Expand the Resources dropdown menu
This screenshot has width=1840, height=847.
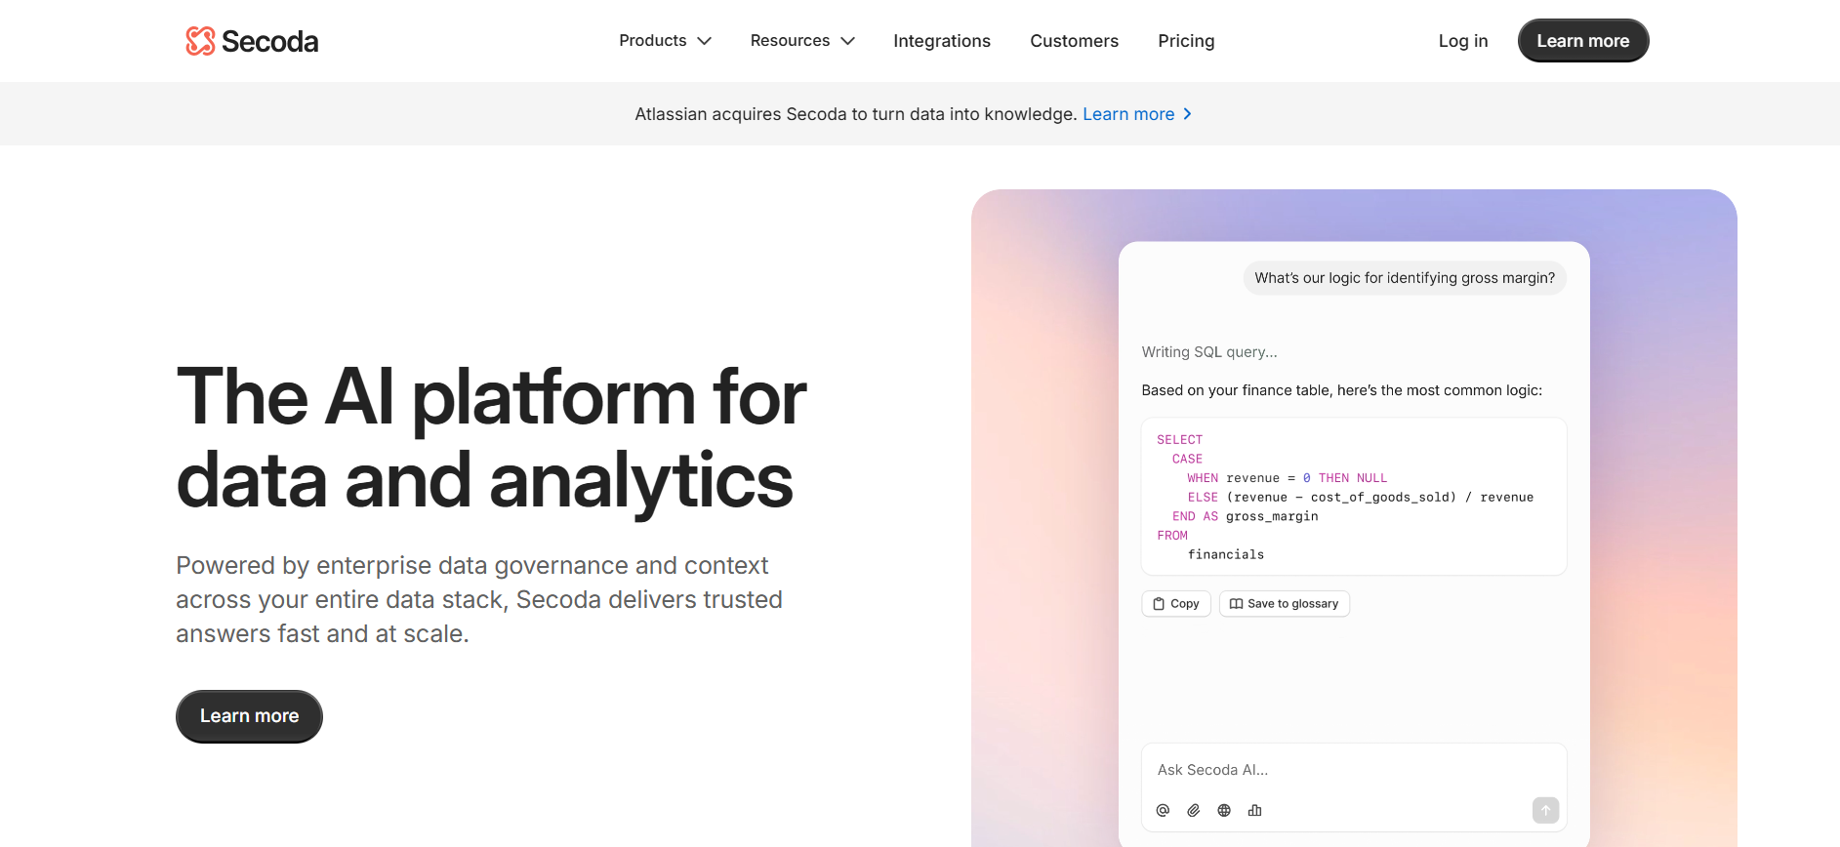pos(801,41)
